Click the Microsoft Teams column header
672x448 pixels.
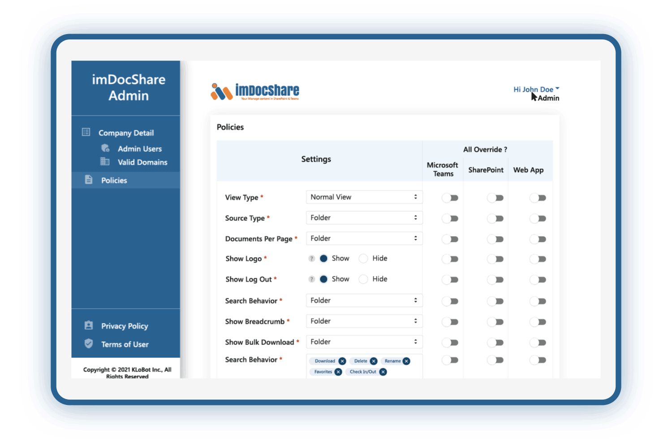coord(443,169)
